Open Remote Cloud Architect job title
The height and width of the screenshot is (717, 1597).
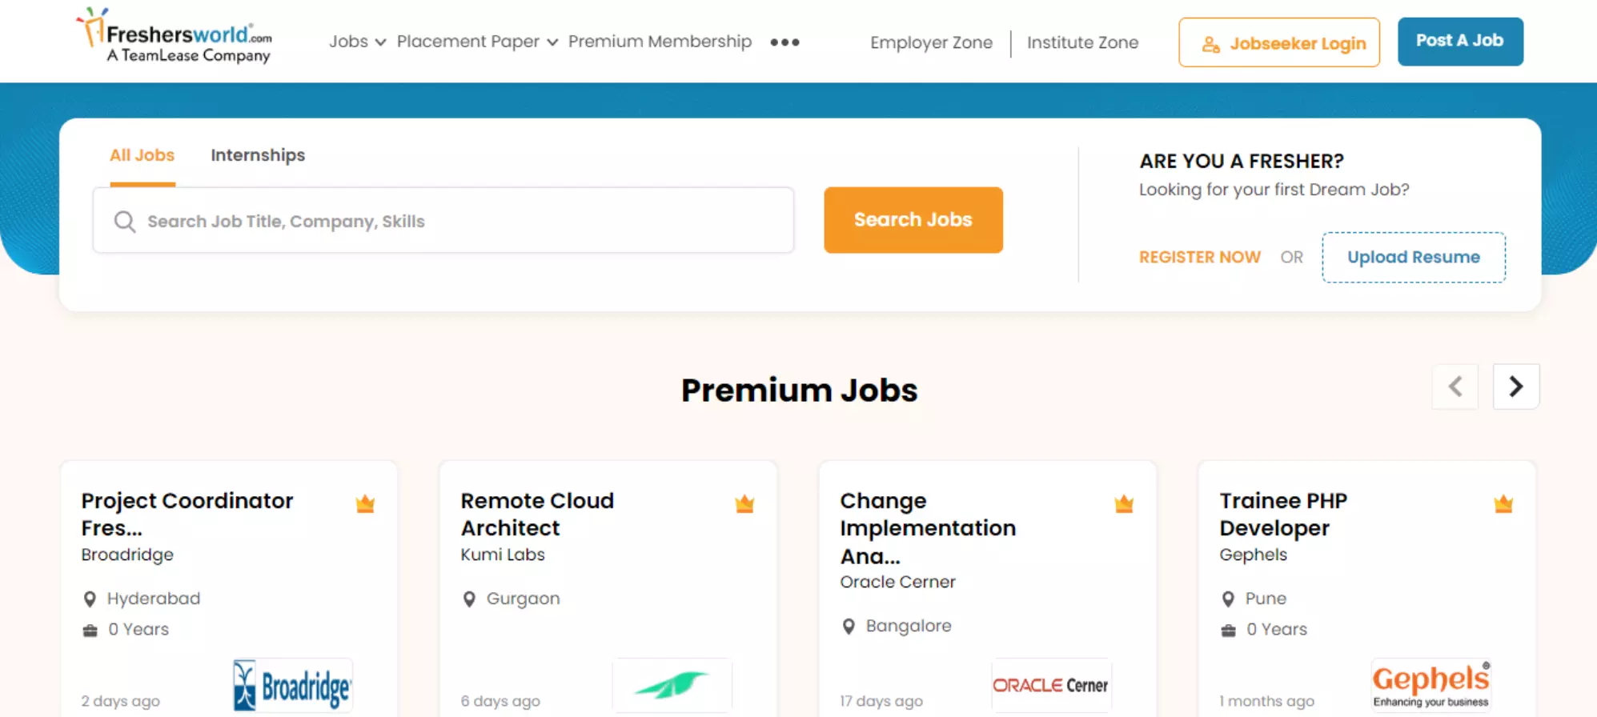[537, 515]
